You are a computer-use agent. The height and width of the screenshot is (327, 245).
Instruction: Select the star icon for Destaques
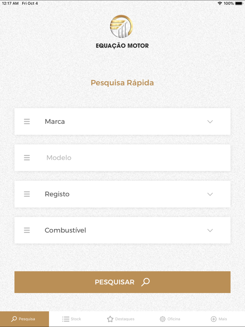(110, 319)
